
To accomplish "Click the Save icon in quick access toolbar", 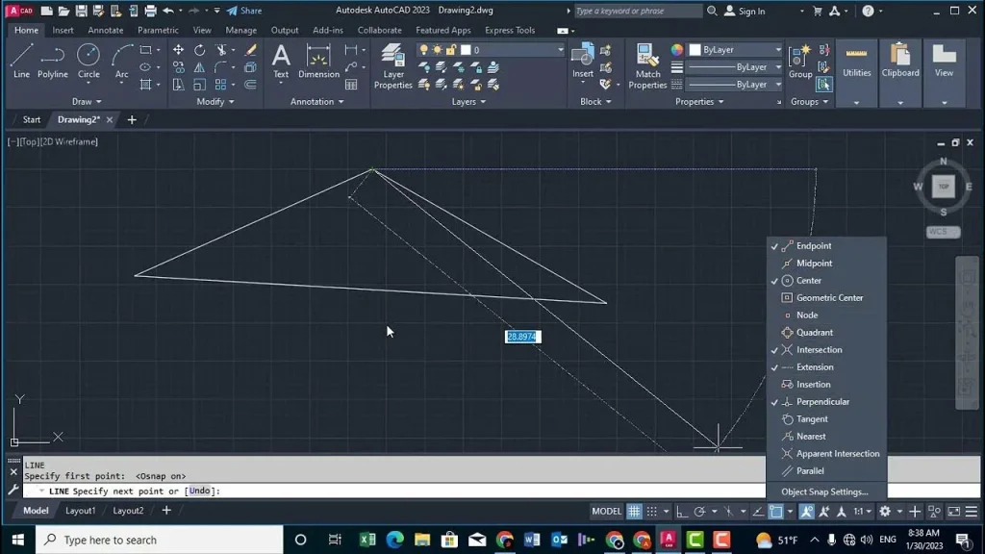I will [81, 11].
